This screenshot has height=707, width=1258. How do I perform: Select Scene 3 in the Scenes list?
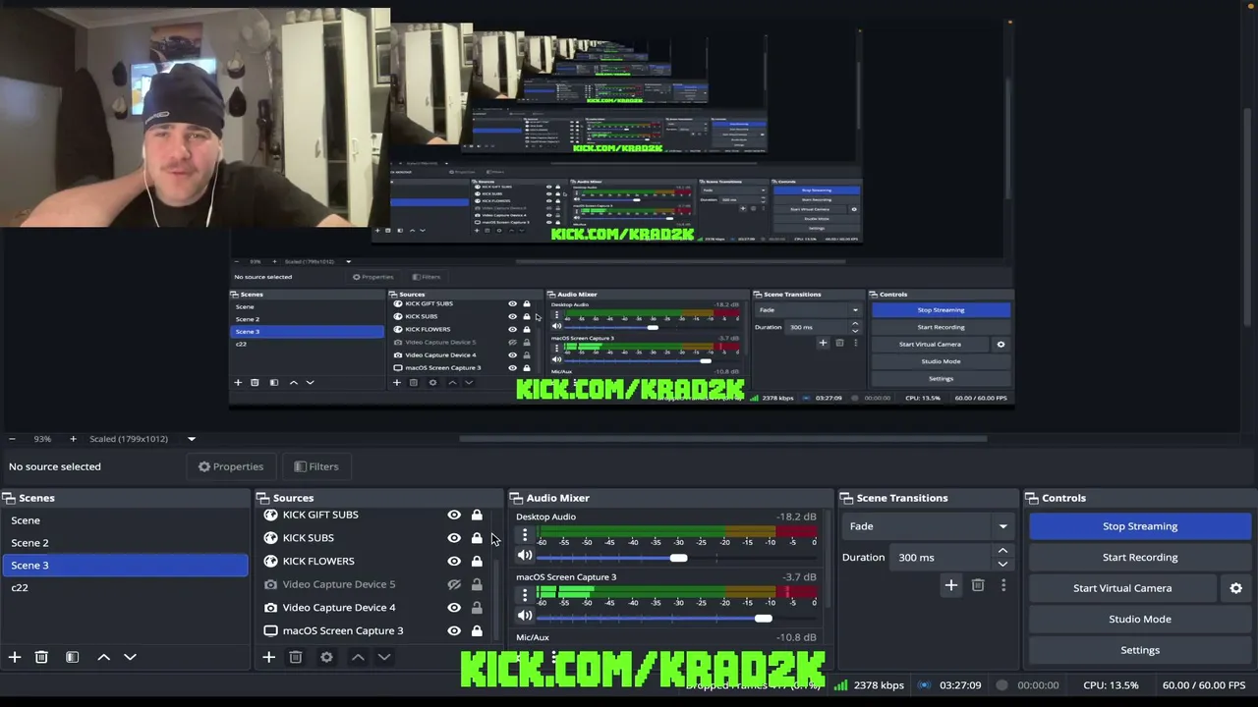click(125, 566)
